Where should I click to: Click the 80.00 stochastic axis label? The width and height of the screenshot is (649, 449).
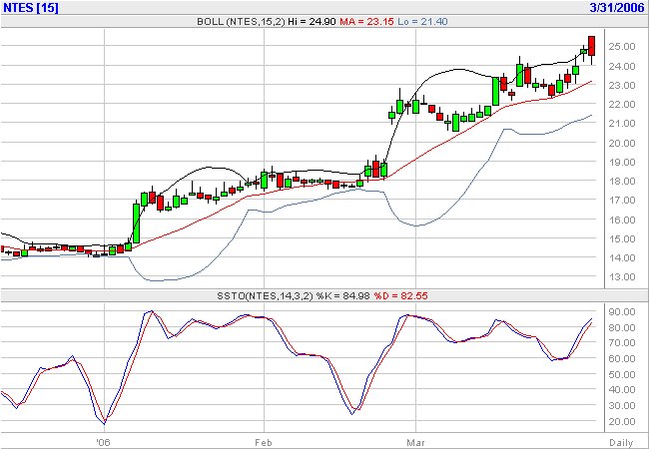click(622, 328)
